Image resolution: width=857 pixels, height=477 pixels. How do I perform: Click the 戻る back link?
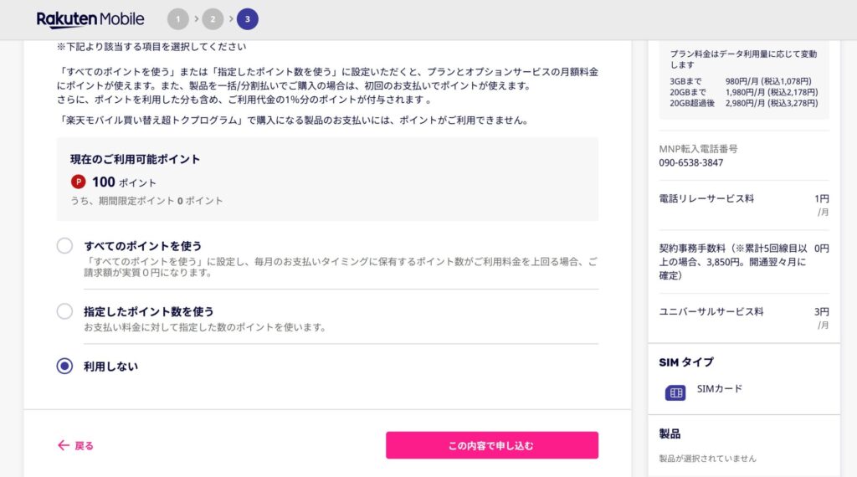pos(85,445)
